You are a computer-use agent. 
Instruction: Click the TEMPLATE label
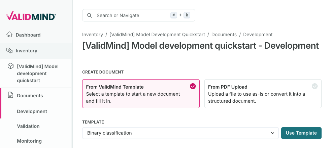point(93,122)
